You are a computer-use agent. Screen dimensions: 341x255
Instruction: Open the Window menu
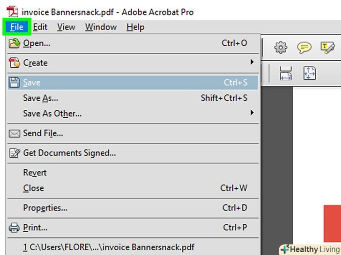(x=101, y=27)
